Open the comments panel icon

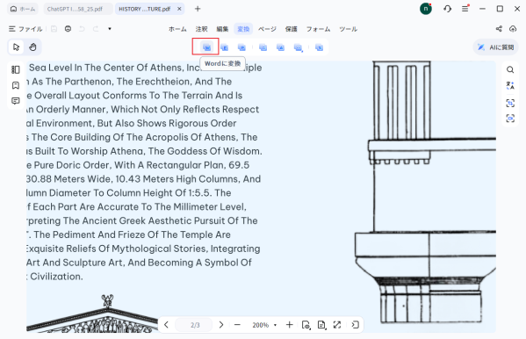[16, 101]
